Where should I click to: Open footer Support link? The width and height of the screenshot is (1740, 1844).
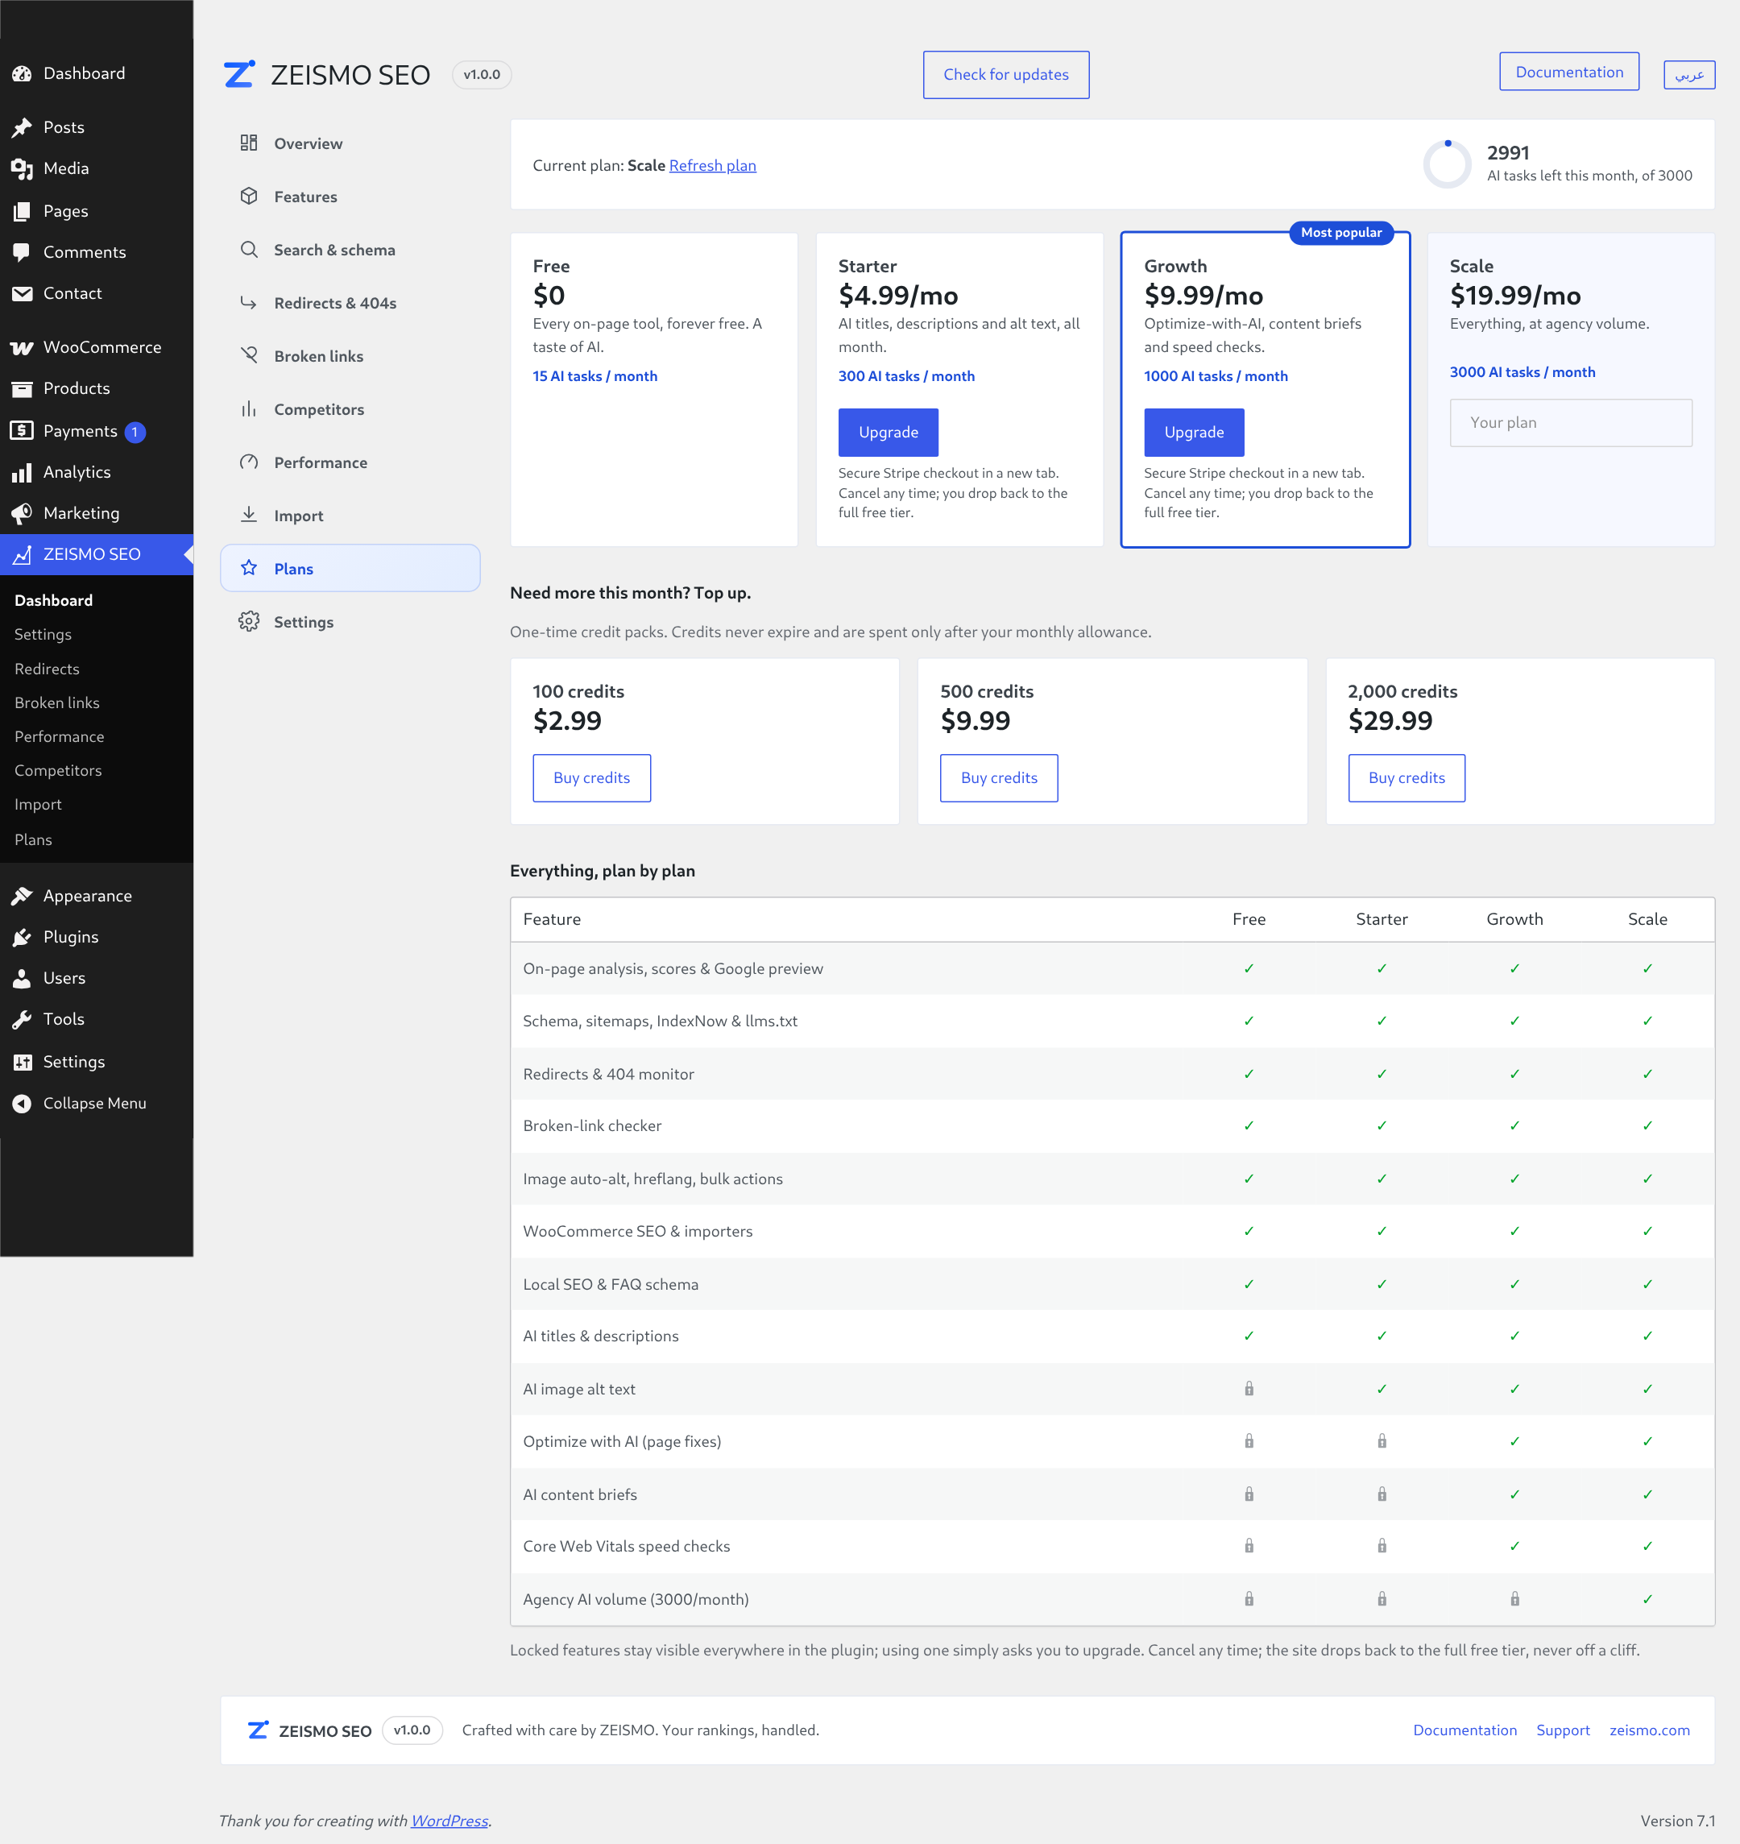(1563, 1730)
